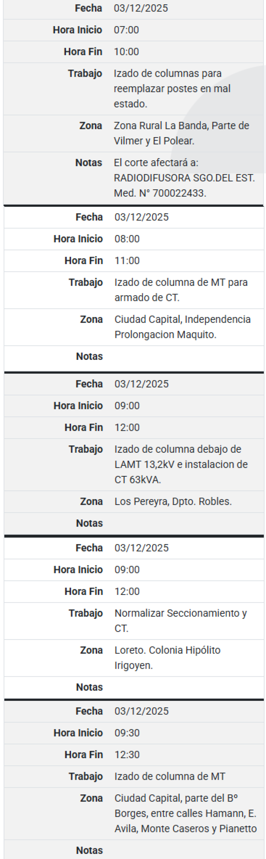The image size is (266, 859).
Task: Click the 07:00 Hora Inicio value
Action: [126, 30]
